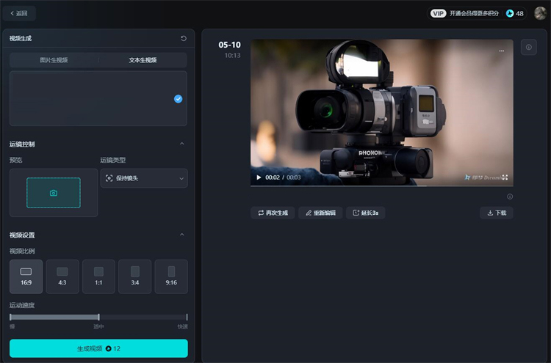This screenshot has width=551, height=363.
Task: Toggle the blue checkmark in prompt box
Action: coord(178,99)
